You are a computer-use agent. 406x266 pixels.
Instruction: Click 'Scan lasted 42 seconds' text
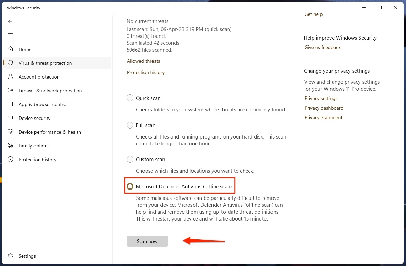153,43
